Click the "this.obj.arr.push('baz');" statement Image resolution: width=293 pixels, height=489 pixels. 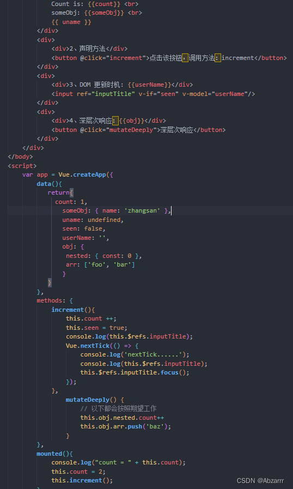tap(126, 426)
